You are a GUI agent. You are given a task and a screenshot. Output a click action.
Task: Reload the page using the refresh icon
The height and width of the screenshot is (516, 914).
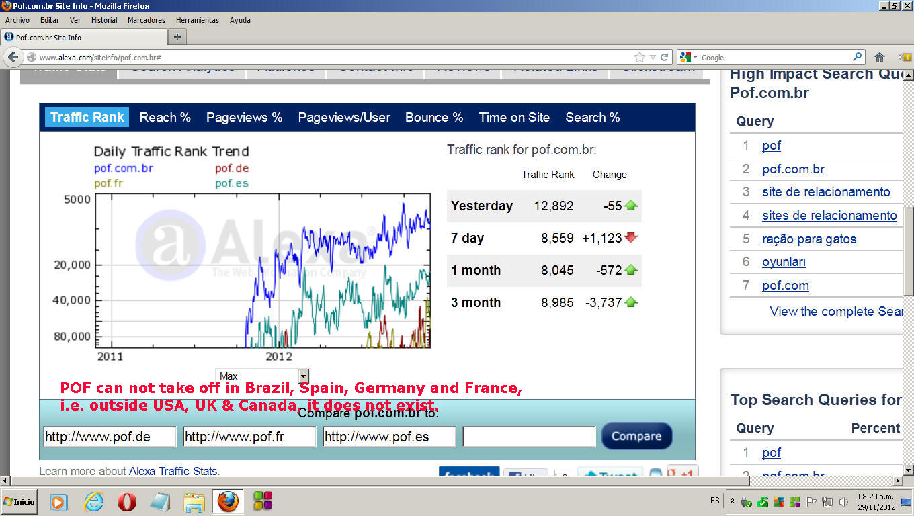click(x=664, y=57)
